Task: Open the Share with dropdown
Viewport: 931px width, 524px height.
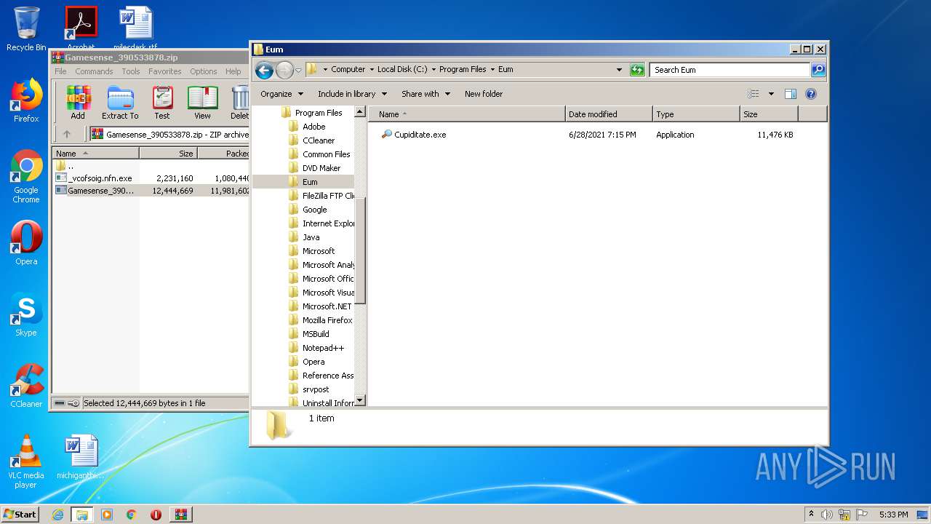Action: pos(425,94)
